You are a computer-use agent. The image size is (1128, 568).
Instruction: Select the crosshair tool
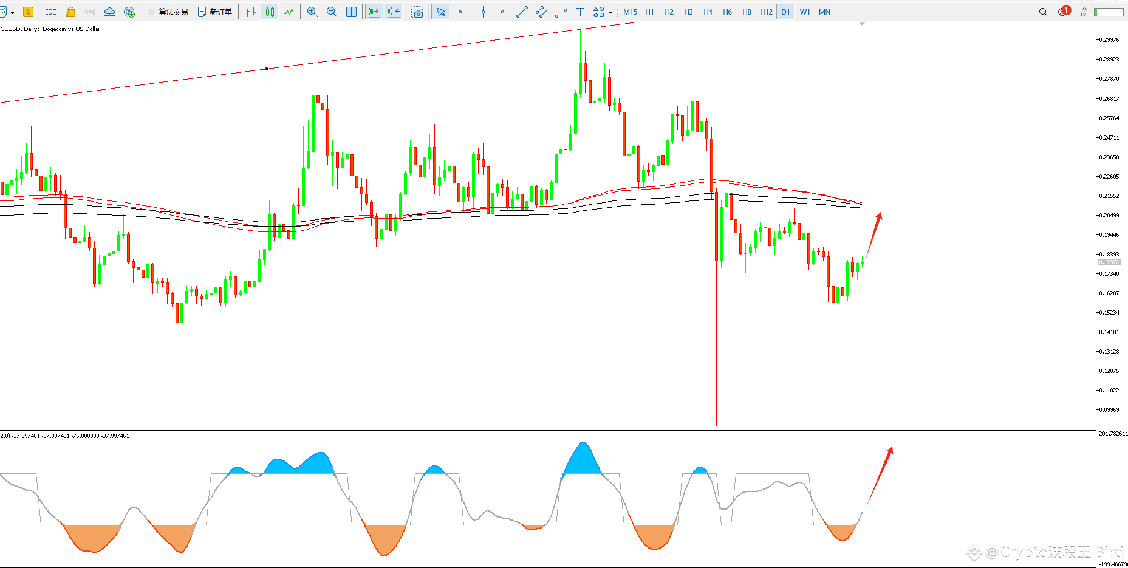pyautogui.click(x=460, y=12)
